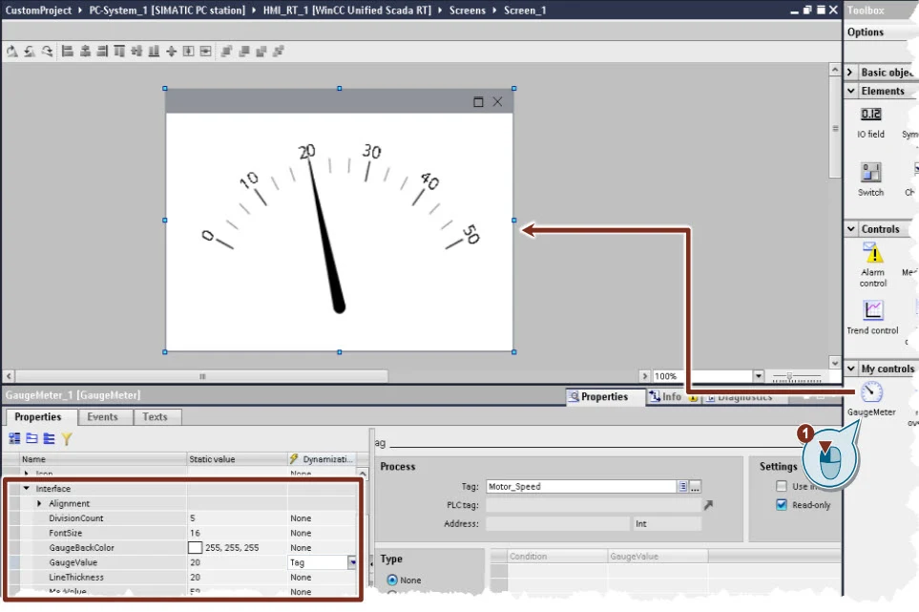Collapse the My controls toolbox section
Image resolution: width=919 pixels, height=612 pixels.
(x=851, y=369)
